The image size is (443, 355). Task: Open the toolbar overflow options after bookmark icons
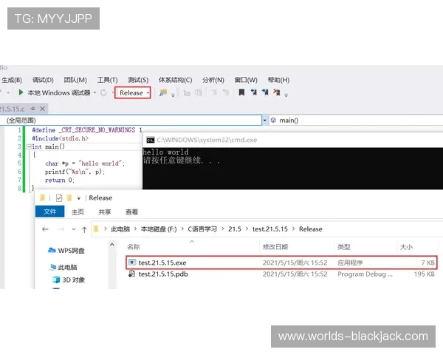point(286,95)
